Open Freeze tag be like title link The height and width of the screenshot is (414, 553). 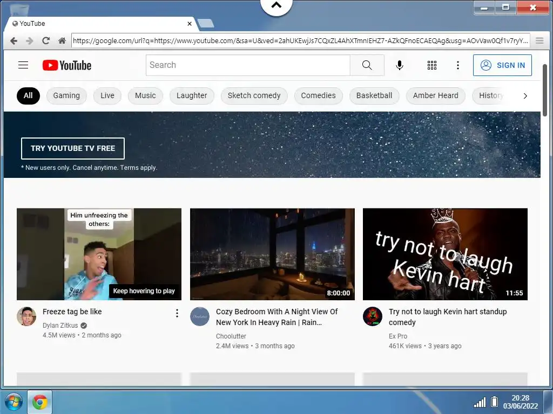[72, 312]
